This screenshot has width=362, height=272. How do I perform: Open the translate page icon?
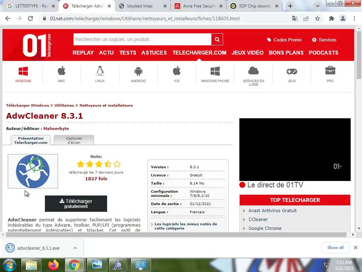click(x=295, y=18)
